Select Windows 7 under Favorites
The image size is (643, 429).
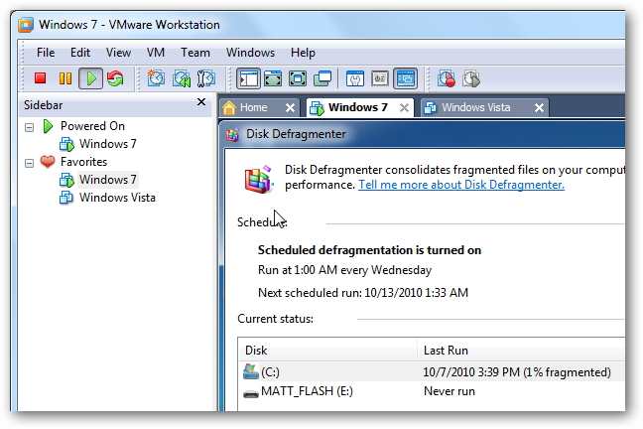tap(107, 180)
